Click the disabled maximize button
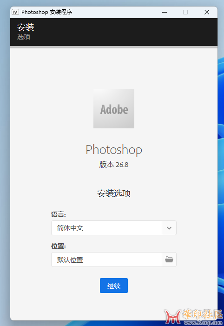224x326 pixels. point(185,12)
